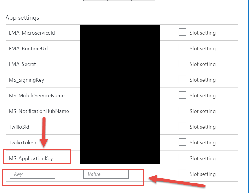Select the TwilioToken setting name
Viewport: 249px width, 193px height.
[23, 143]
